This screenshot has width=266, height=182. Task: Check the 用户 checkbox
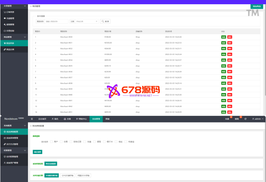tap(51, 142)
